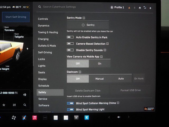Open the all apps ellipsis icon
The width and height of the screenshot is (169, 127).
click(x=45, y=118)
